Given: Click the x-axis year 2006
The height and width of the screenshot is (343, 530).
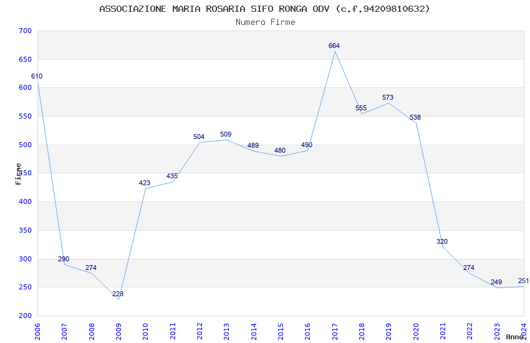Looking at the screenshot, I should coord(37,331).
